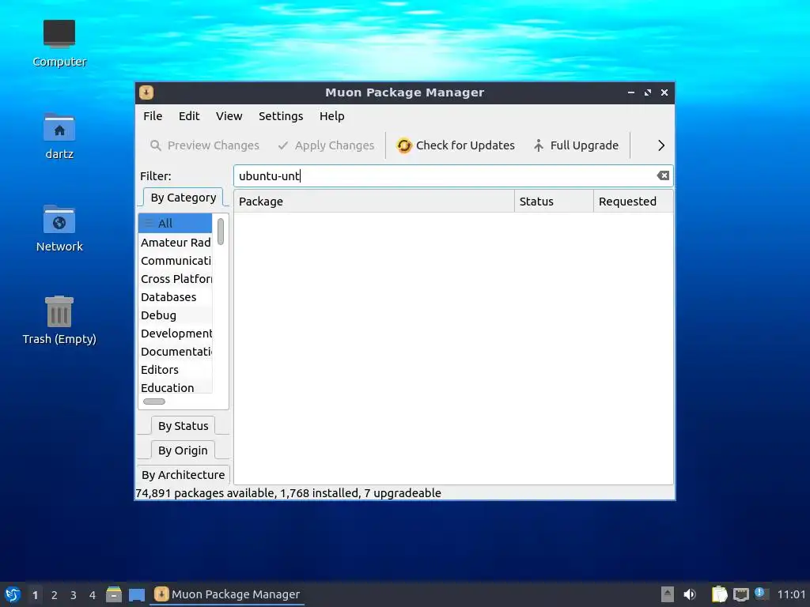Sort by the Package column header

pos(374,202)
